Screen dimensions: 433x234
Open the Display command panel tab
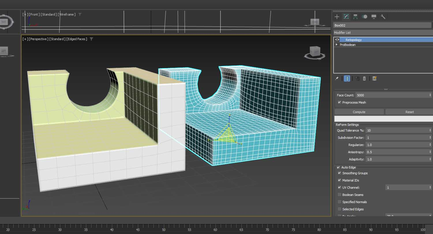[374, 17]
